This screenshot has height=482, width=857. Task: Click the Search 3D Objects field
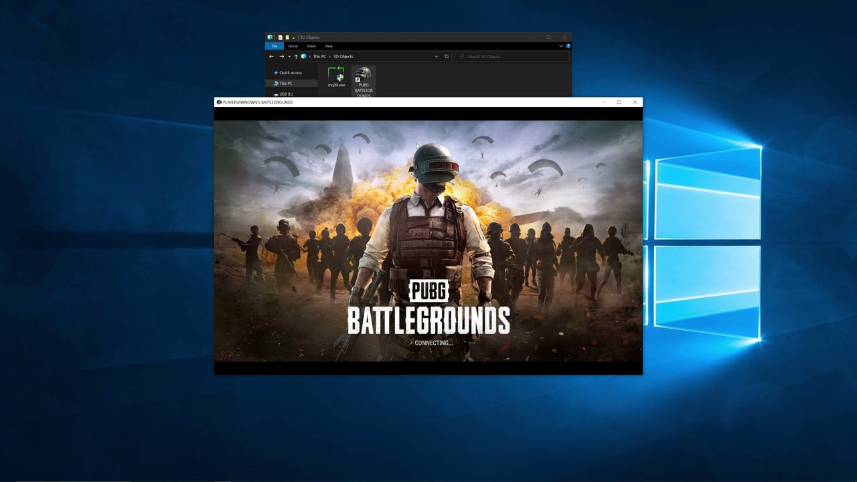pos(512,56)
